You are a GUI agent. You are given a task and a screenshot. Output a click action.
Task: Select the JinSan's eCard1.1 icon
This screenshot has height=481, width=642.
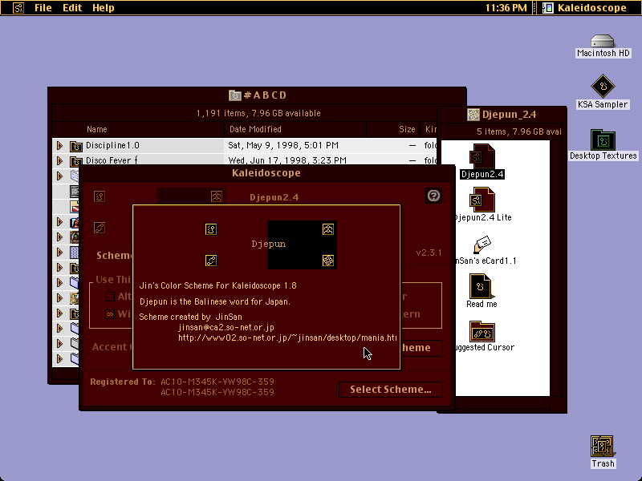coord(482,245)
